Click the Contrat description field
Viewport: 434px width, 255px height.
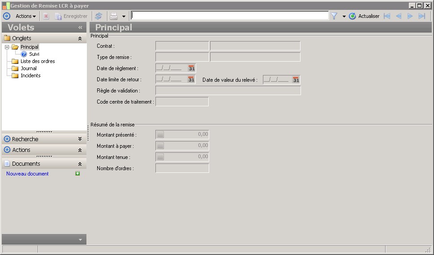(x=255, y=46)
